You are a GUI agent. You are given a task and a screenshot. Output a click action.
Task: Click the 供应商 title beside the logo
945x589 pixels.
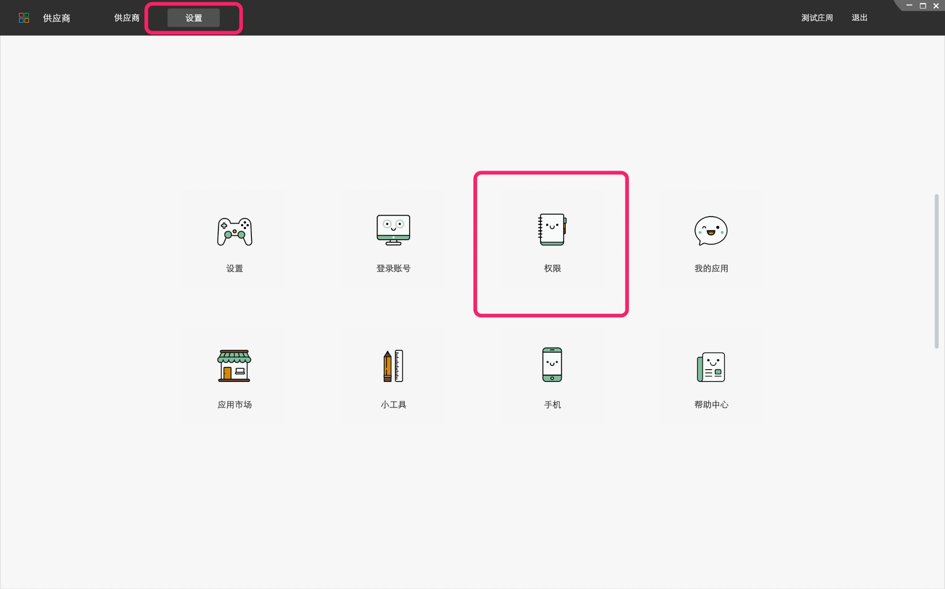coord(57,18)
